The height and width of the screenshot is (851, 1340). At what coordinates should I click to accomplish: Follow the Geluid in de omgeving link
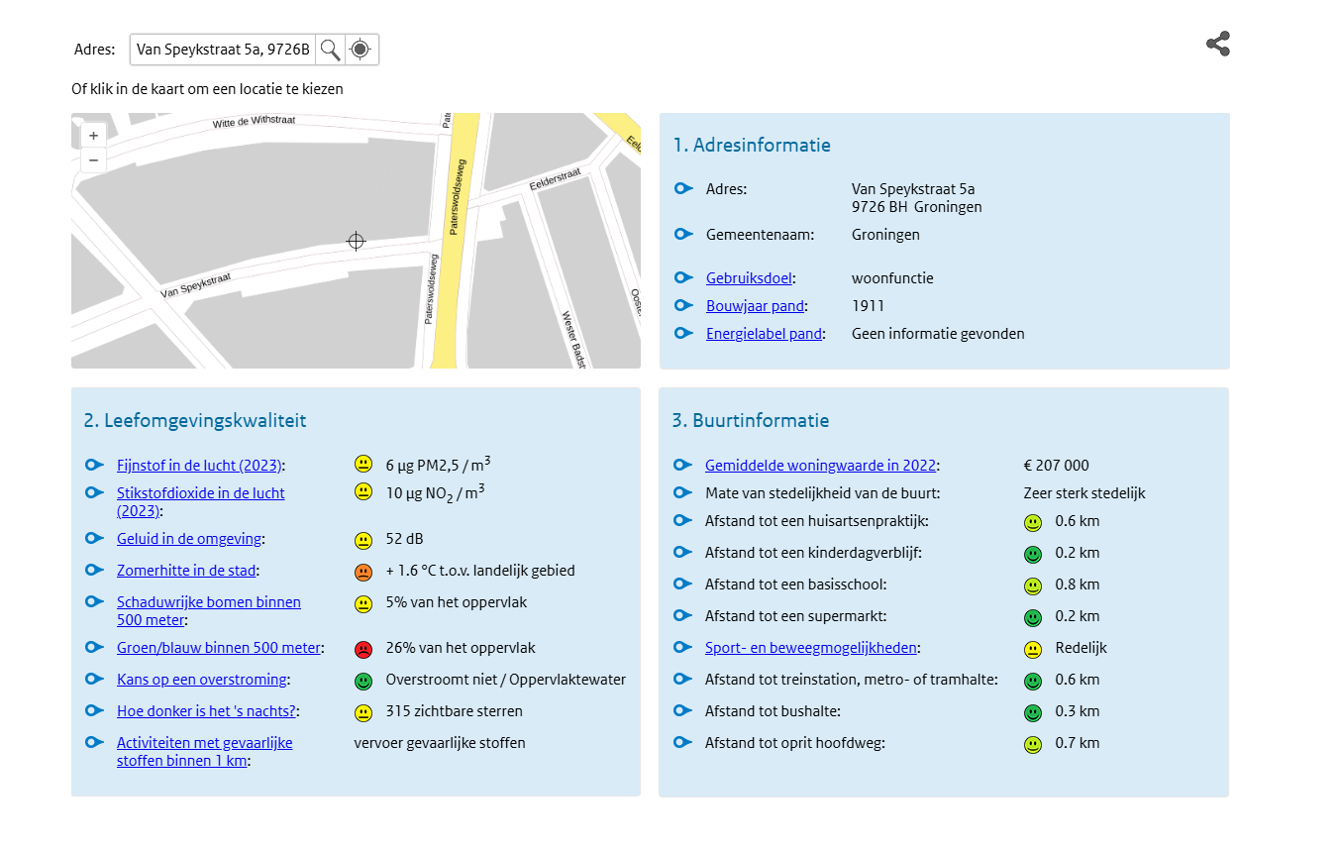[x=189, y=539]
